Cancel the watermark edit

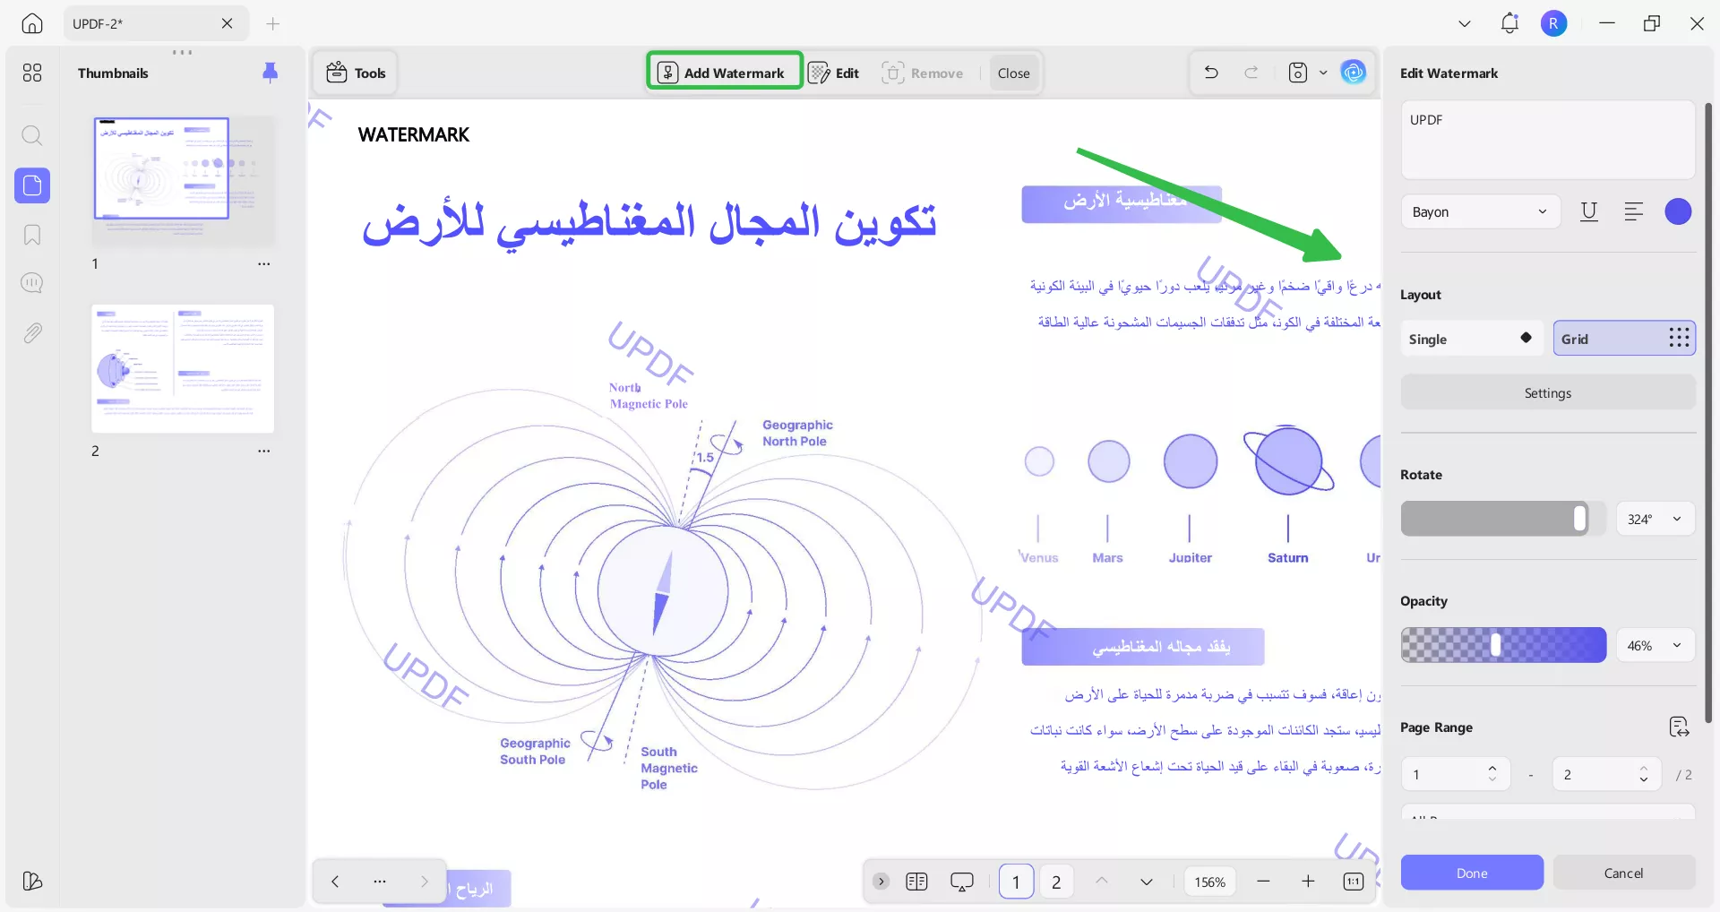coord(1623,873)
